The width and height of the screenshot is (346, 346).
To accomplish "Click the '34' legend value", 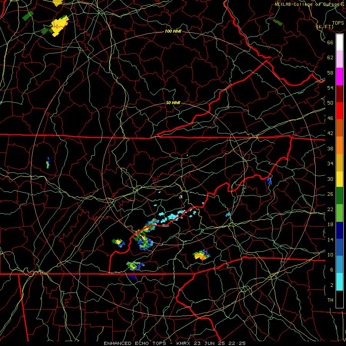I will click(330, 164).
